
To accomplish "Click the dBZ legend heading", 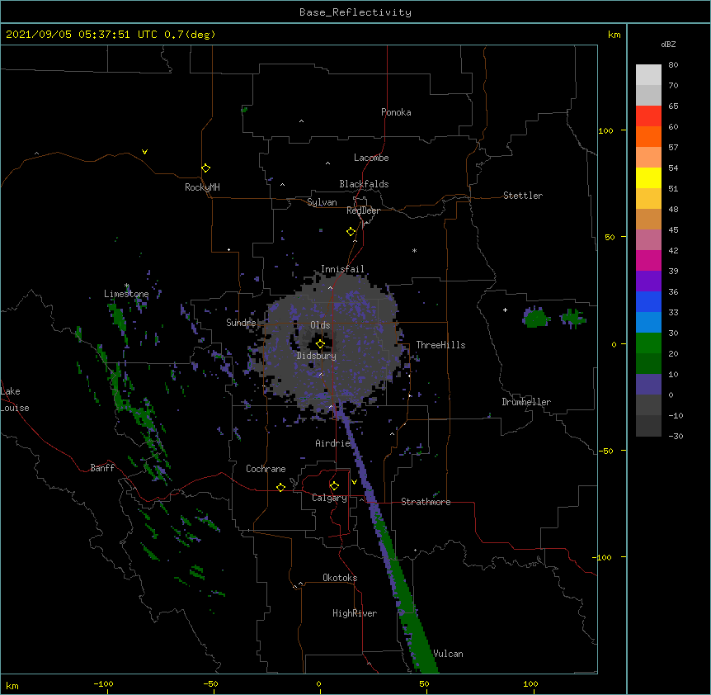I will [x=668, y=44].
